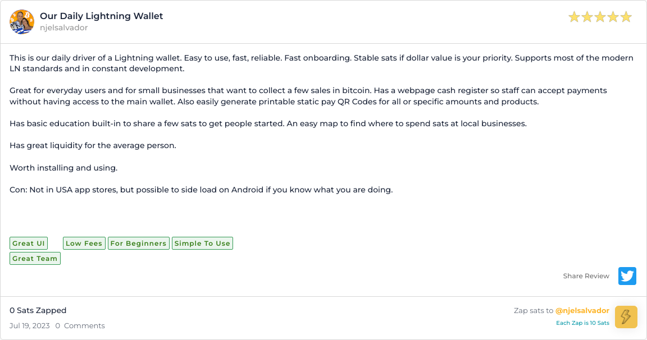Click the first rating star
Viewport: 647px width, 340px height.
574,17
